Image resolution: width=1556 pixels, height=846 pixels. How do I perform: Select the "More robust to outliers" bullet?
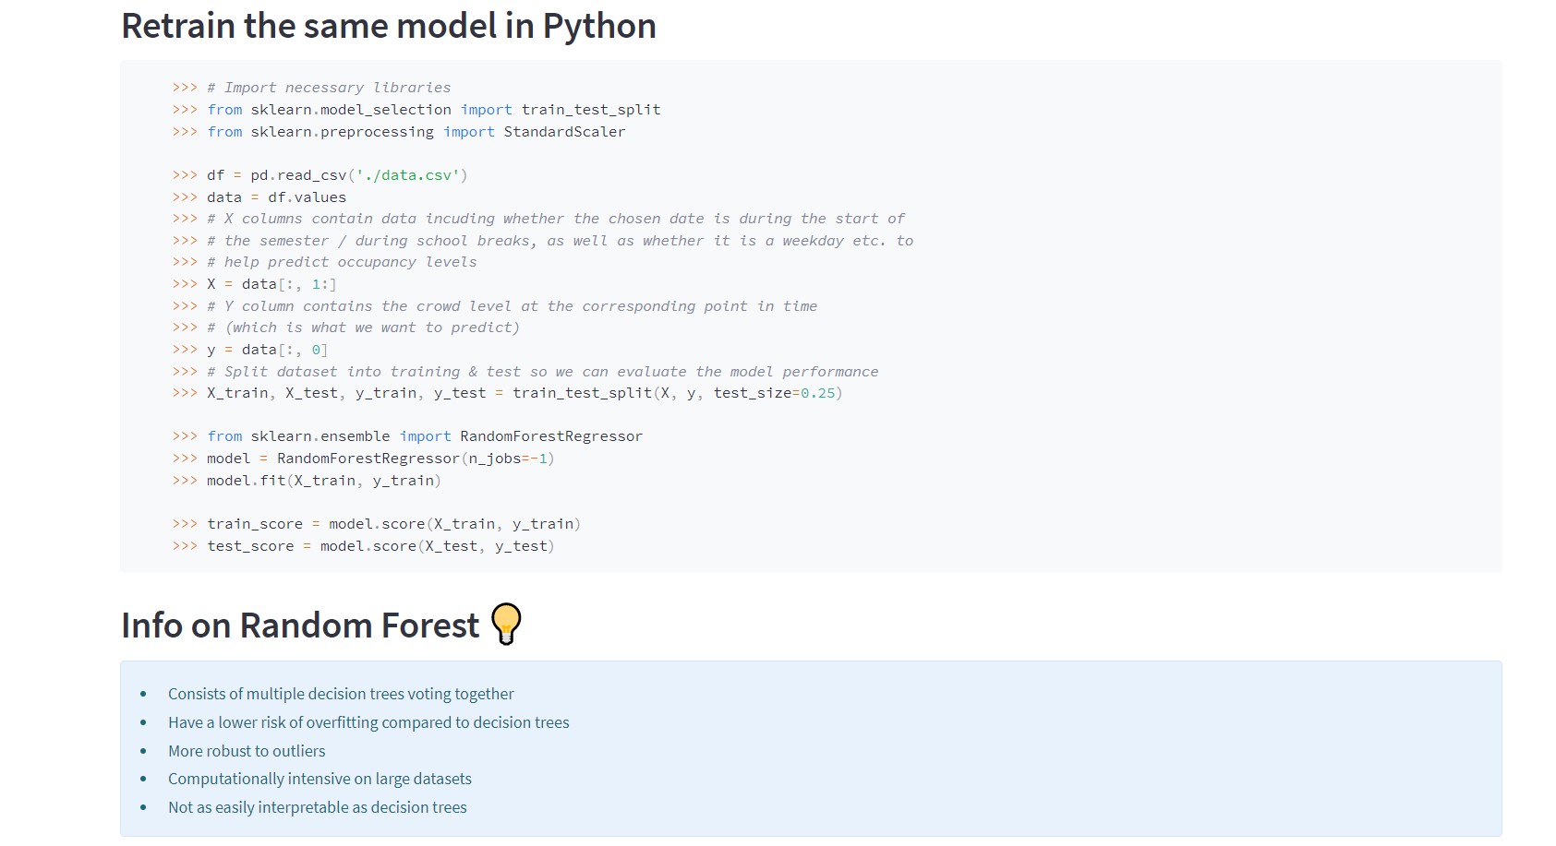[247, 751]
